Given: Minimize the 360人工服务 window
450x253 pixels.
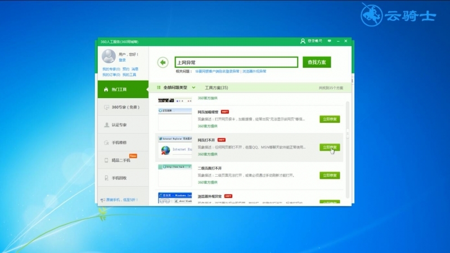Looking at the screenshot, I should coord(338,41).
